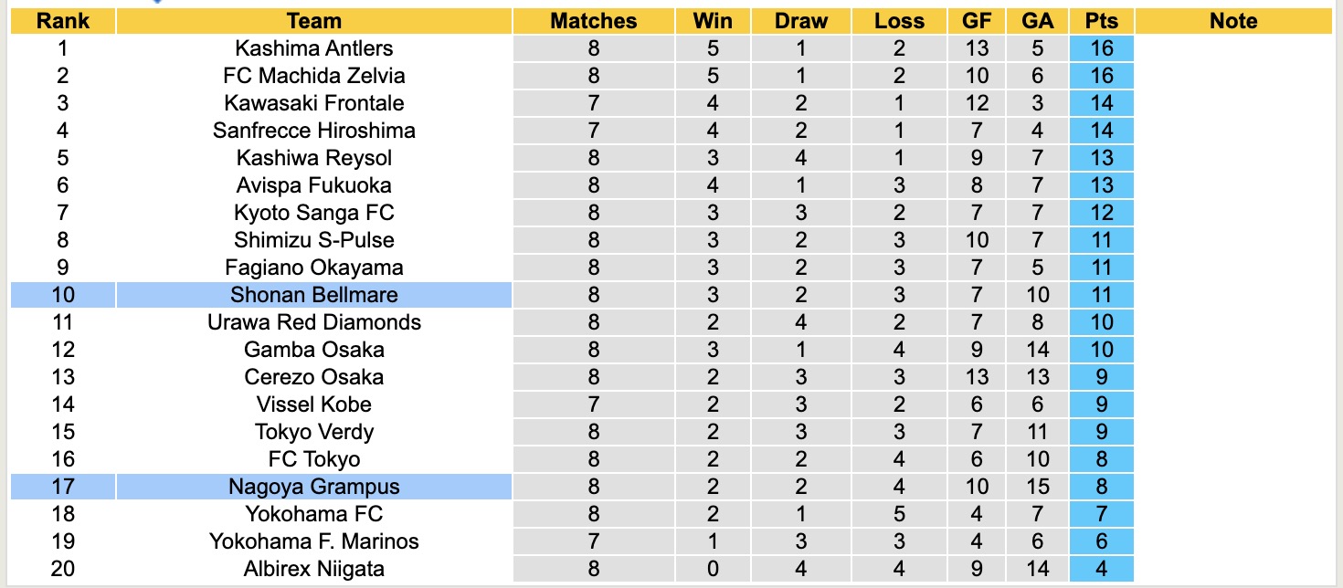Sort by the Pts column header

tap(1102, 21)
